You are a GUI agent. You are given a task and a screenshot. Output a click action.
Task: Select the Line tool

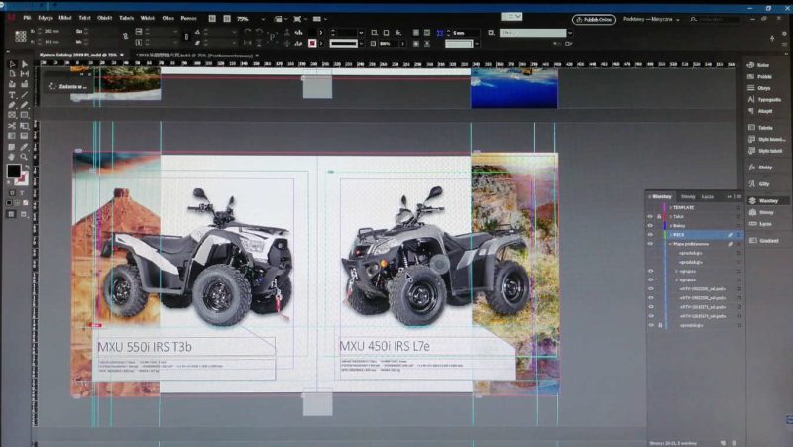coord(24,95)
